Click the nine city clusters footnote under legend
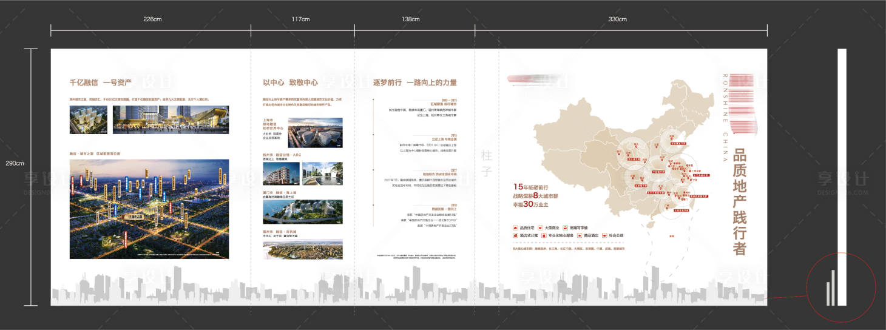The width and height of the screenshot is (886, 330). point(568,248)
